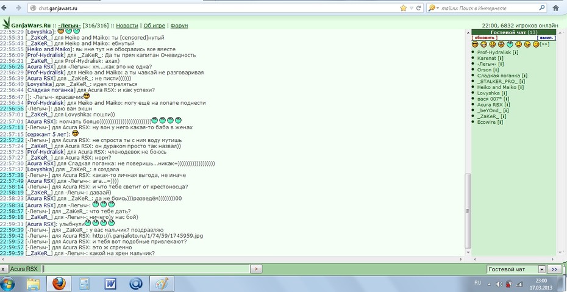The height and width of the screenshot is (292, 567).
Task: Insert the teal green smiley from the panel
Action: 510,44
